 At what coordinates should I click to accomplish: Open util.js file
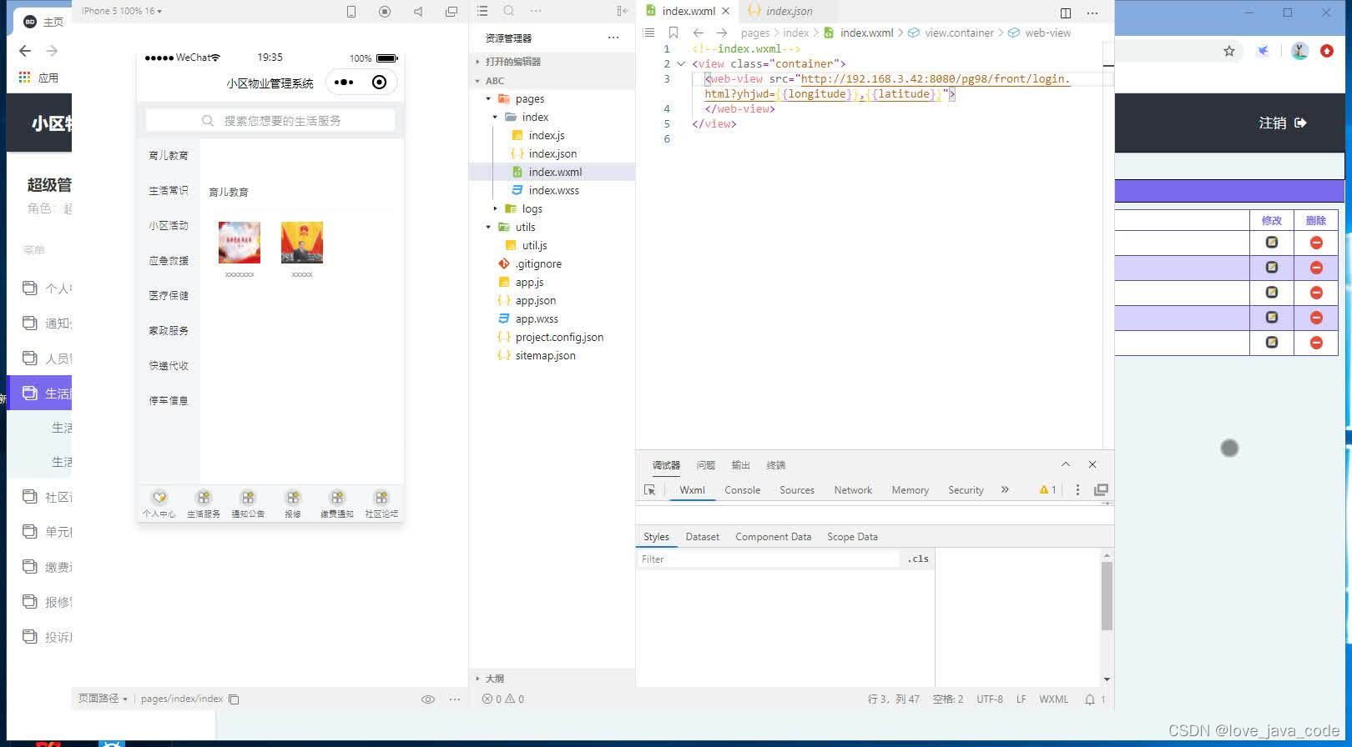[x=534, y=245]
